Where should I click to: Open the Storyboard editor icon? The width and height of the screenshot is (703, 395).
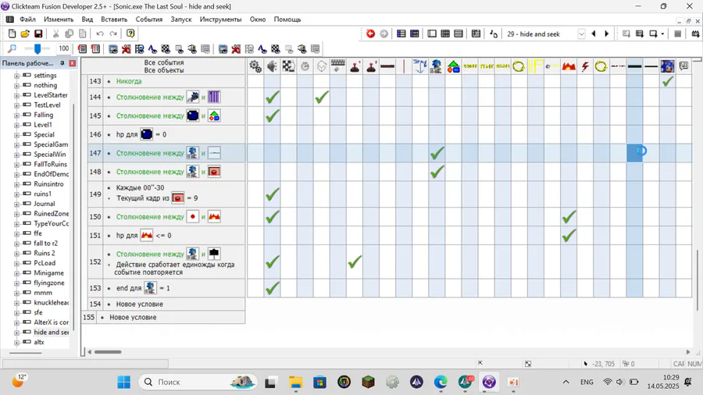[x=401, y=34]
